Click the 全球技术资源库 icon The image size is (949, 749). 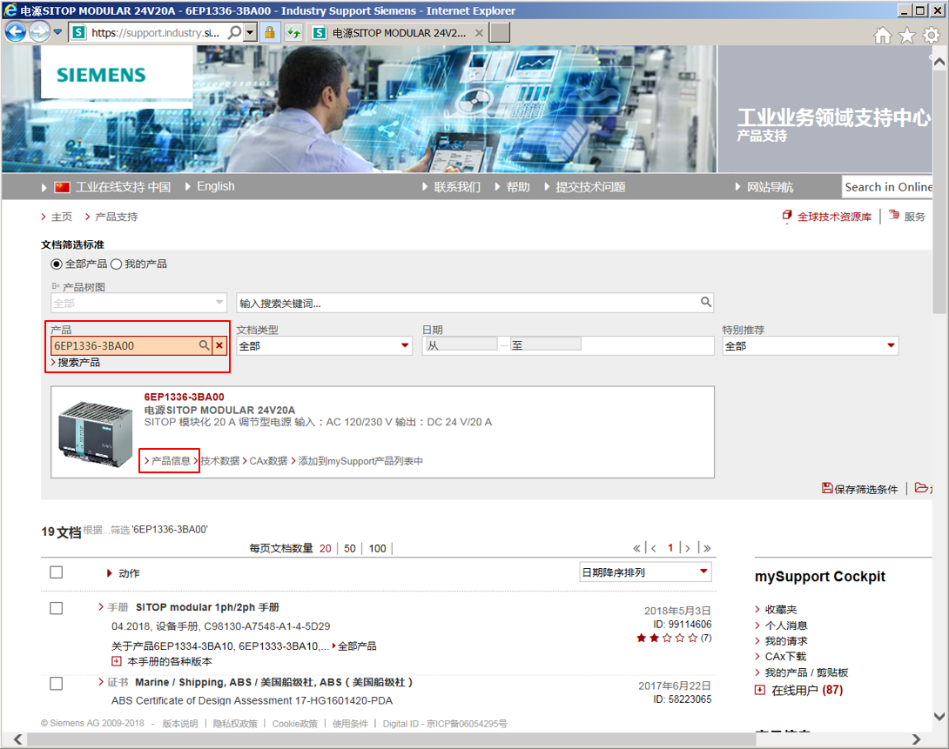(x=787, y=216)
